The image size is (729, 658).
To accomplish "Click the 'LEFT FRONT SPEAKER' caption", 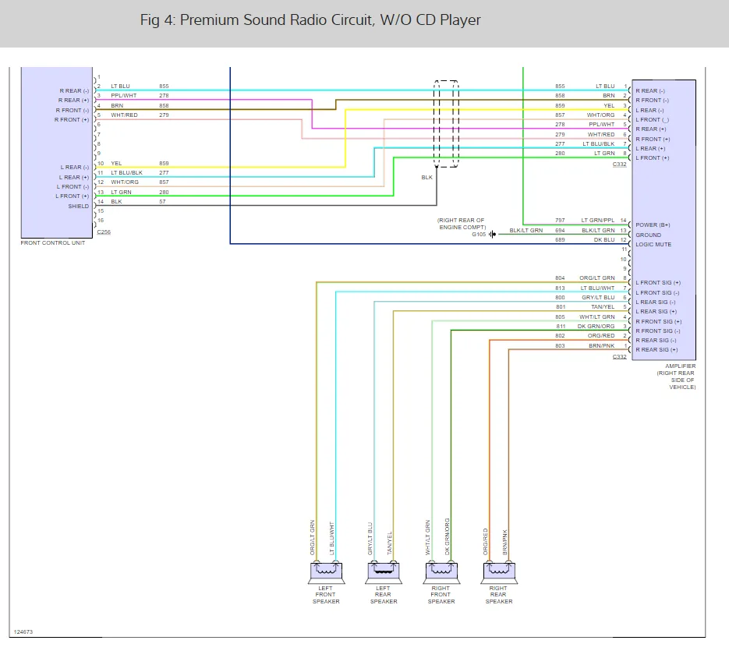I will click(x=326, y=595).
